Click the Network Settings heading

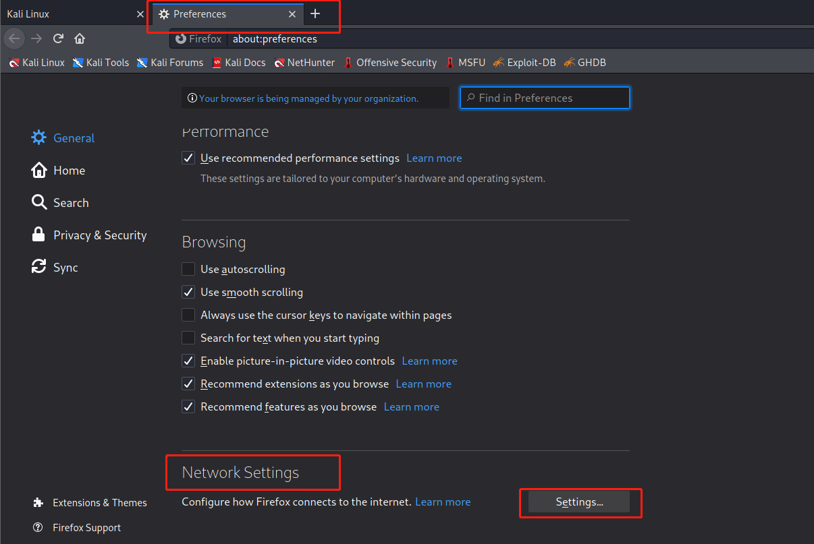[x=240, y=473]
